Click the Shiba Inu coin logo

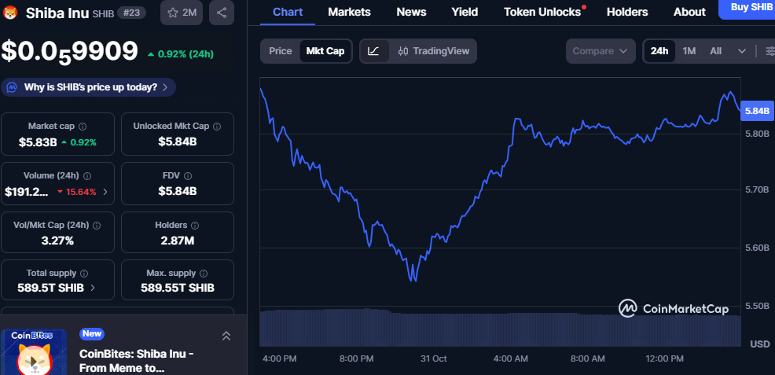pos(11,13)
